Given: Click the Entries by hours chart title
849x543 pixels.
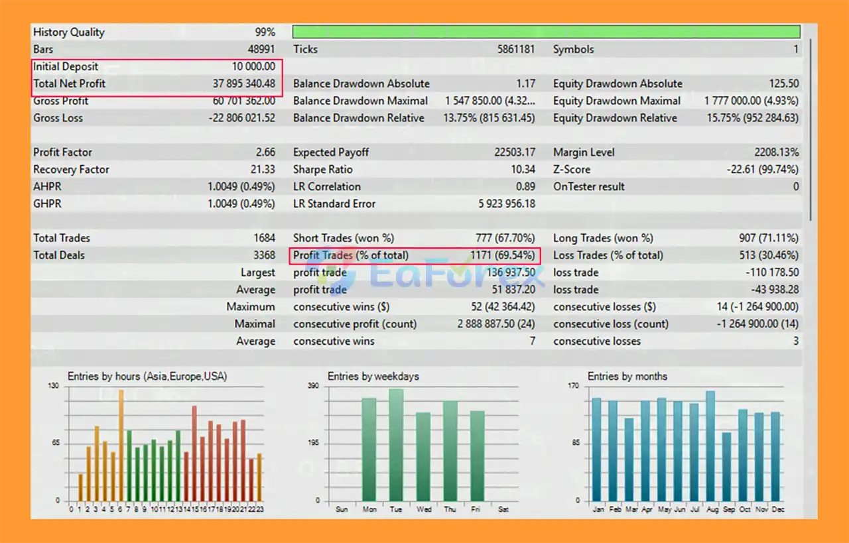Looking at the screenshot, I should point(147,376).
